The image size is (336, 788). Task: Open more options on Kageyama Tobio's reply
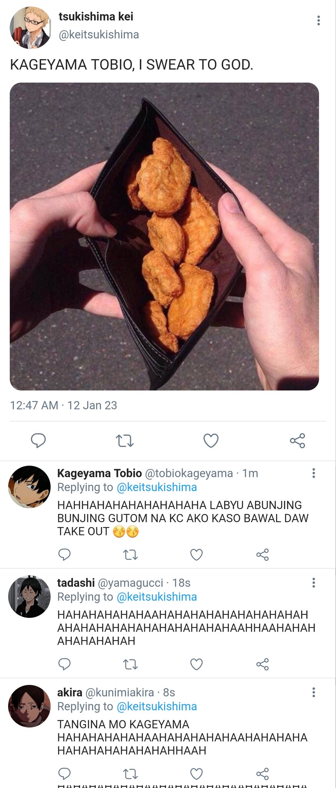[x=314, y=473]
